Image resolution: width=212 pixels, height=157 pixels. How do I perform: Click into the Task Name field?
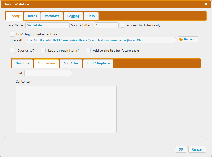47,25
